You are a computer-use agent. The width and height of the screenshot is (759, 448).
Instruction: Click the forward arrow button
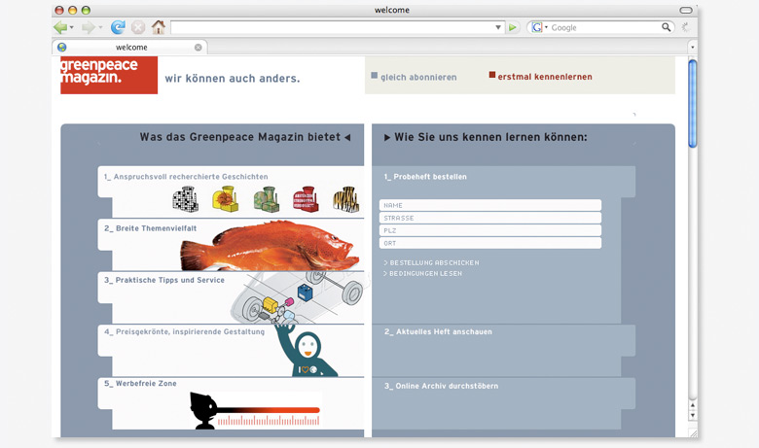point(89,27)
